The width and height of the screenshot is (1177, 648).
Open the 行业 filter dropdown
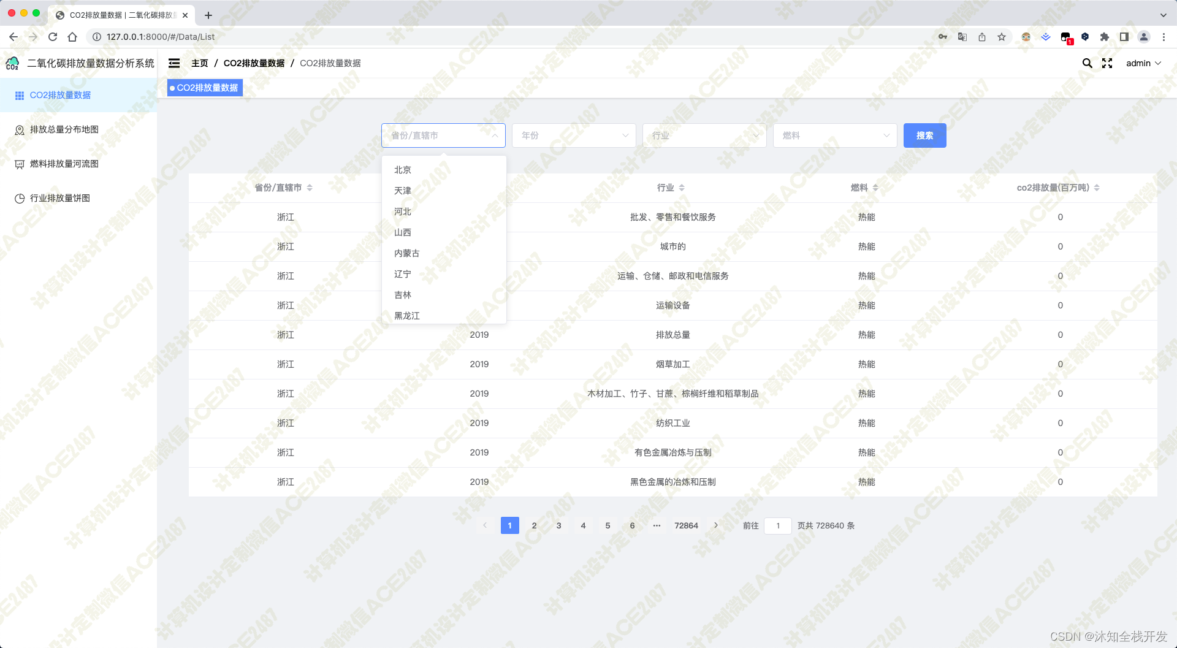[704, 135]
